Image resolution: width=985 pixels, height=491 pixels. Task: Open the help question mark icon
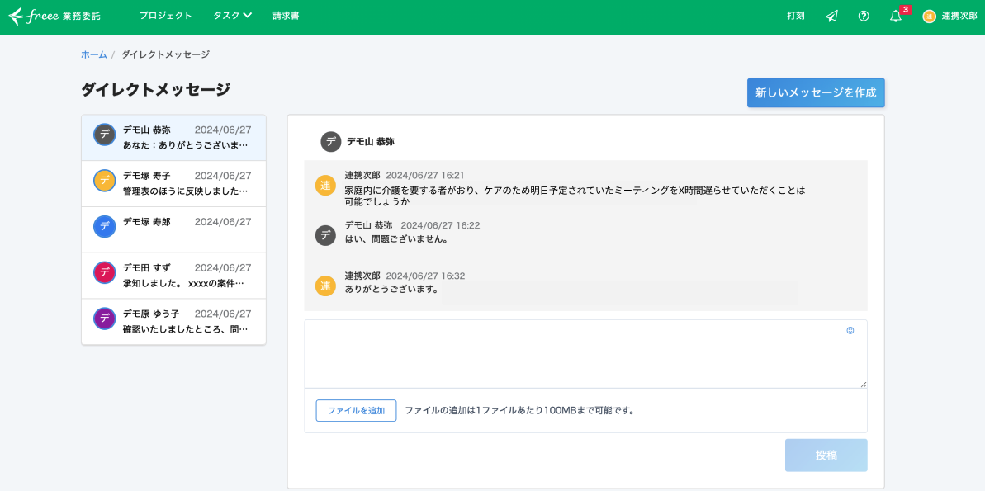[x=863, y=16]
